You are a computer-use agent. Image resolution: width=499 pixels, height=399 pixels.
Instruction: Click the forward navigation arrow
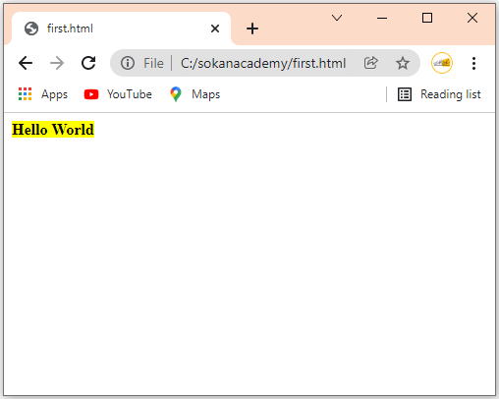(57, 63)
